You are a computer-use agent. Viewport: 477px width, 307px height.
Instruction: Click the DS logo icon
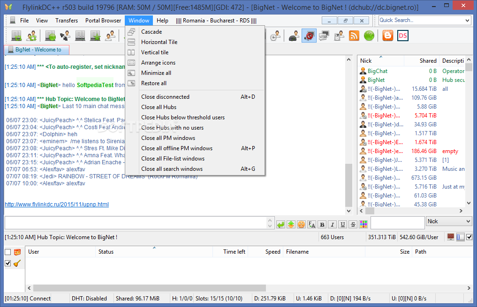(403, 36)
